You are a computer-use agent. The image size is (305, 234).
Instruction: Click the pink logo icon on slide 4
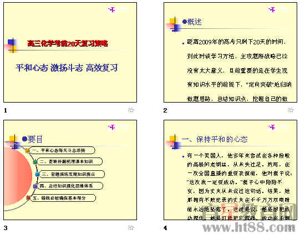tap(272, 127)
